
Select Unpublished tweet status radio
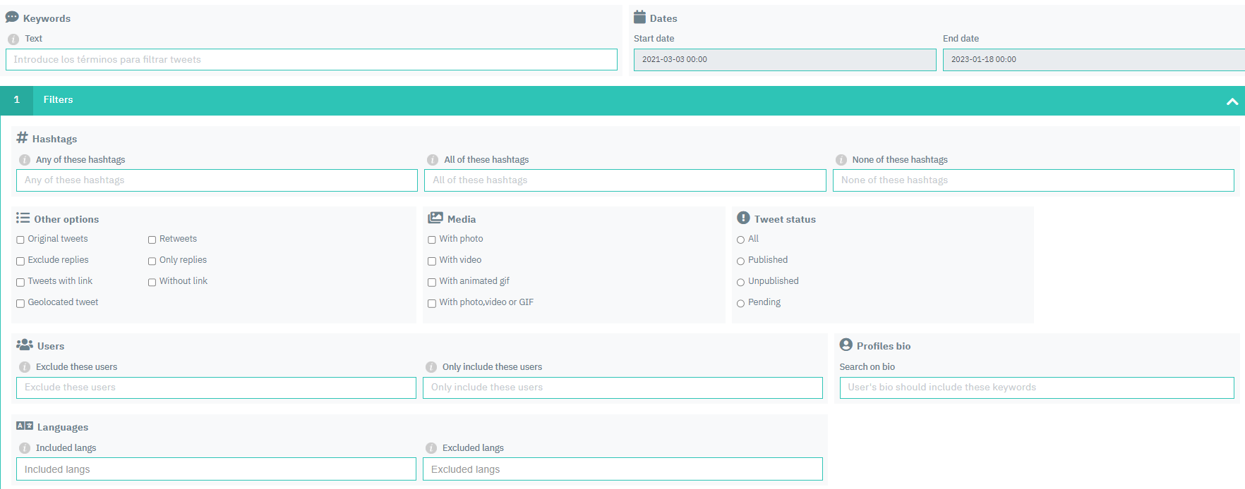point(741,283)
